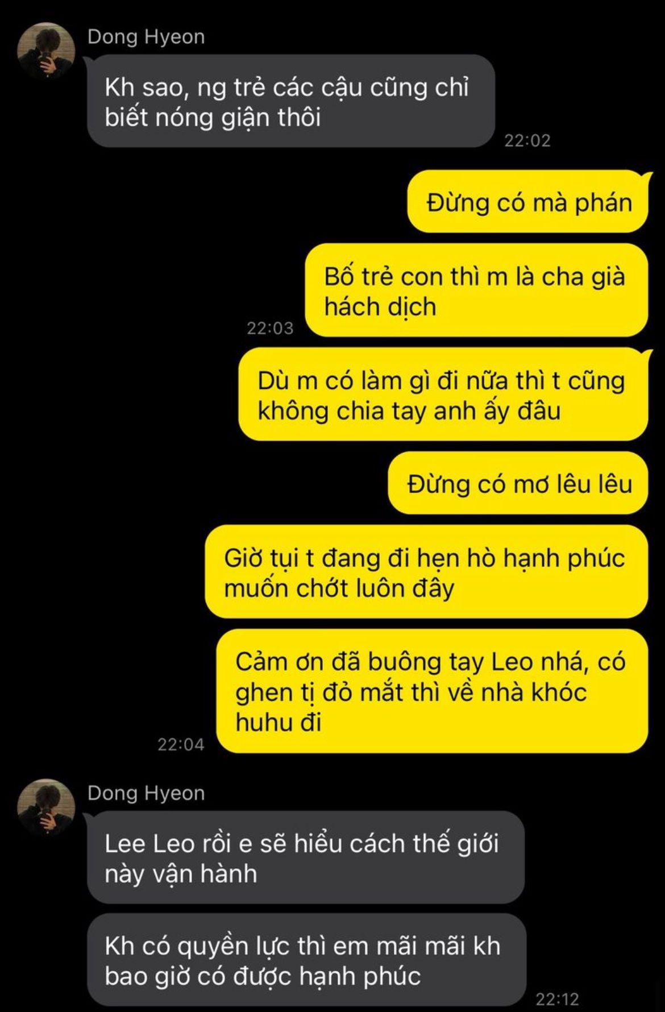Tap the 22:04 timestamp
The image size is (665, 1012).
(x=181, y=744)
